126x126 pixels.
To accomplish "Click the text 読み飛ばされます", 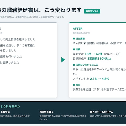I will [x=22, y=116].
